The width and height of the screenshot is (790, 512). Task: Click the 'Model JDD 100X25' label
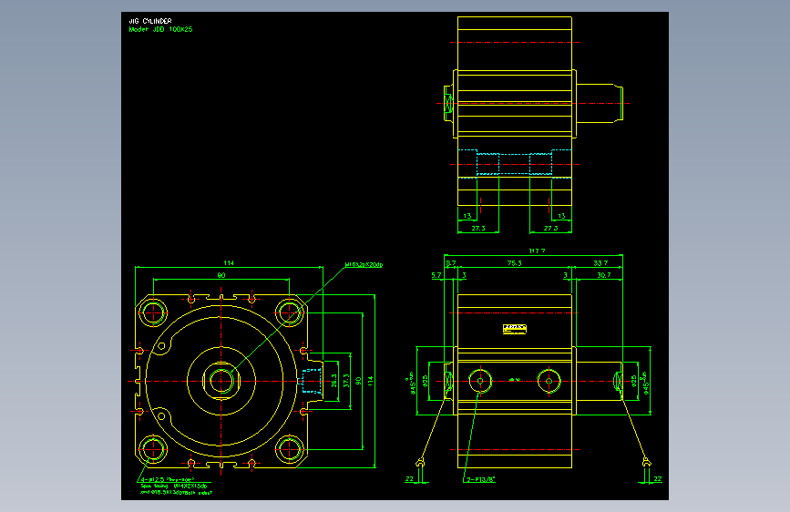[160, 29]
